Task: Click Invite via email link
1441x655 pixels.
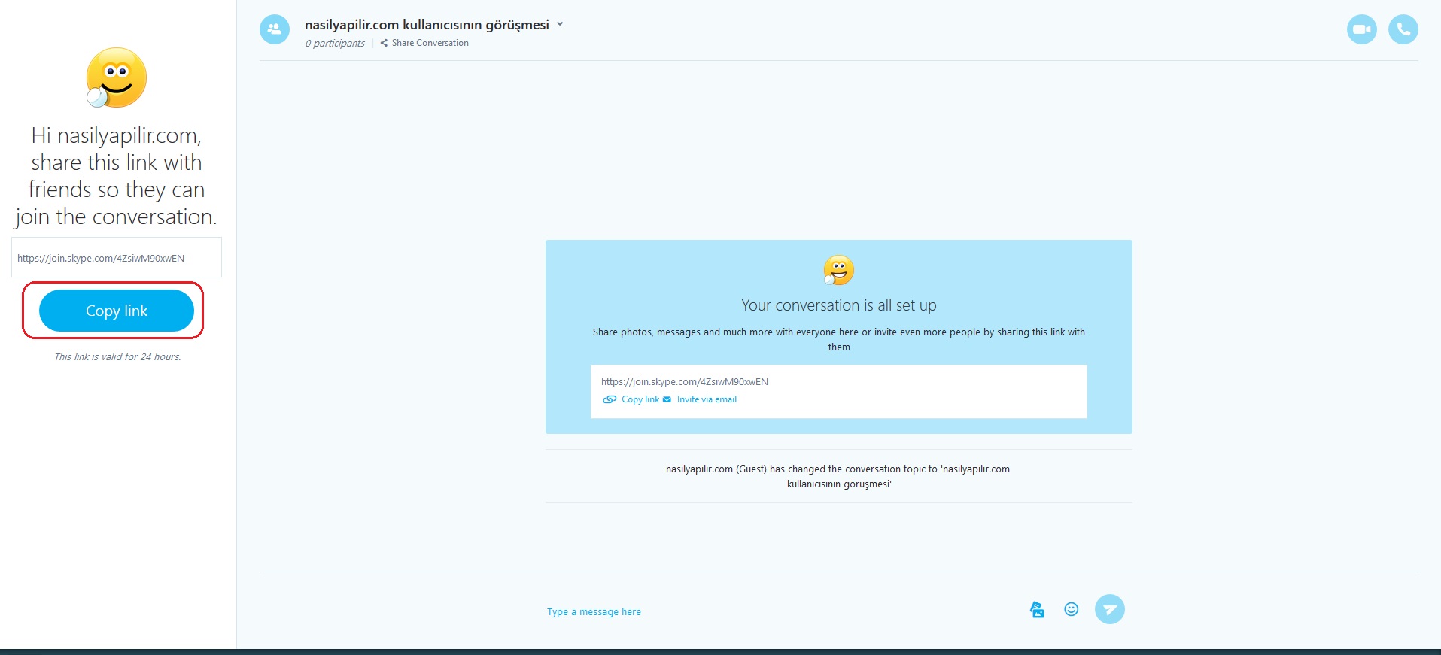Action: (x=707, y=399)
